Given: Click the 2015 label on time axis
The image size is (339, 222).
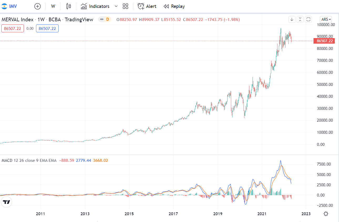Looking at the screenshot, I should tap(129, 214).
